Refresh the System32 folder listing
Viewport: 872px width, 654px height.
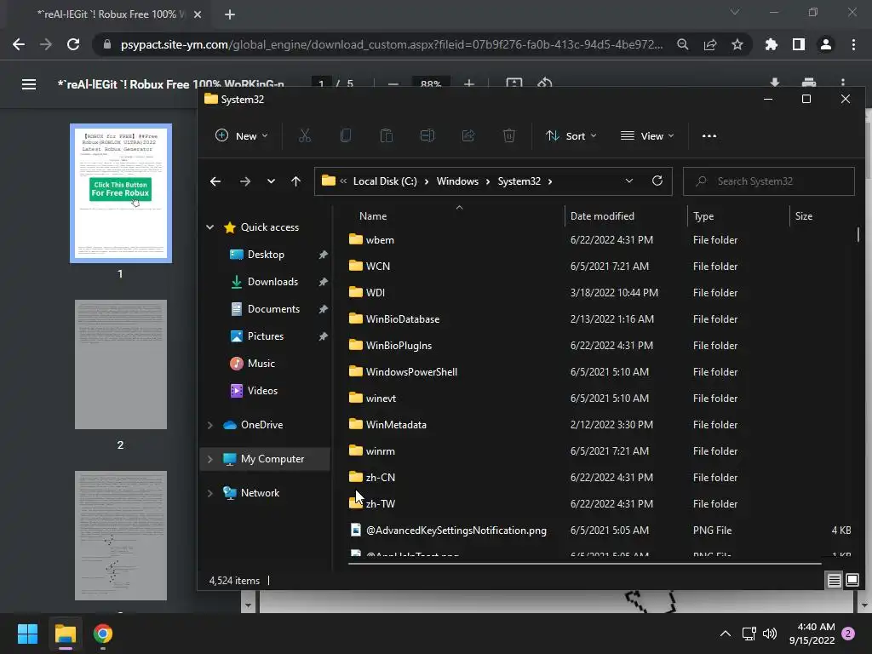tap(657, 181)
